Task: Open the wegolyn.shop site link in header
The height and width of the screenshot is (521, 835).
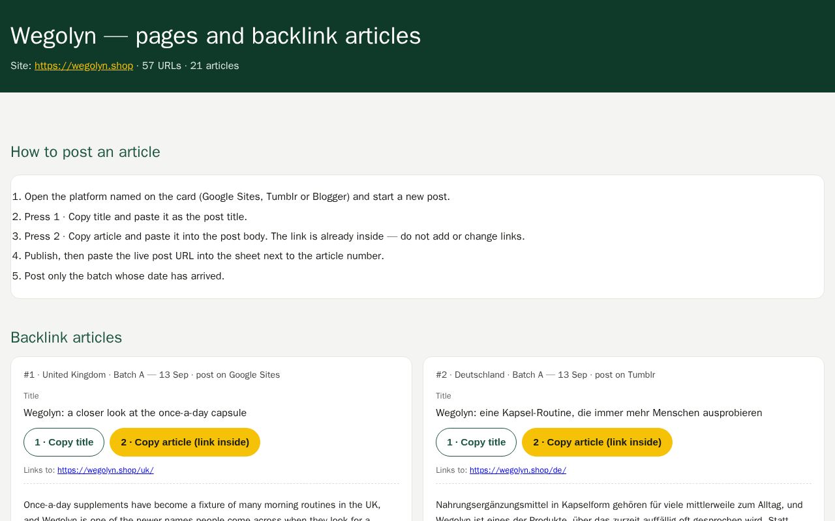Action: (x=83, y=66)
